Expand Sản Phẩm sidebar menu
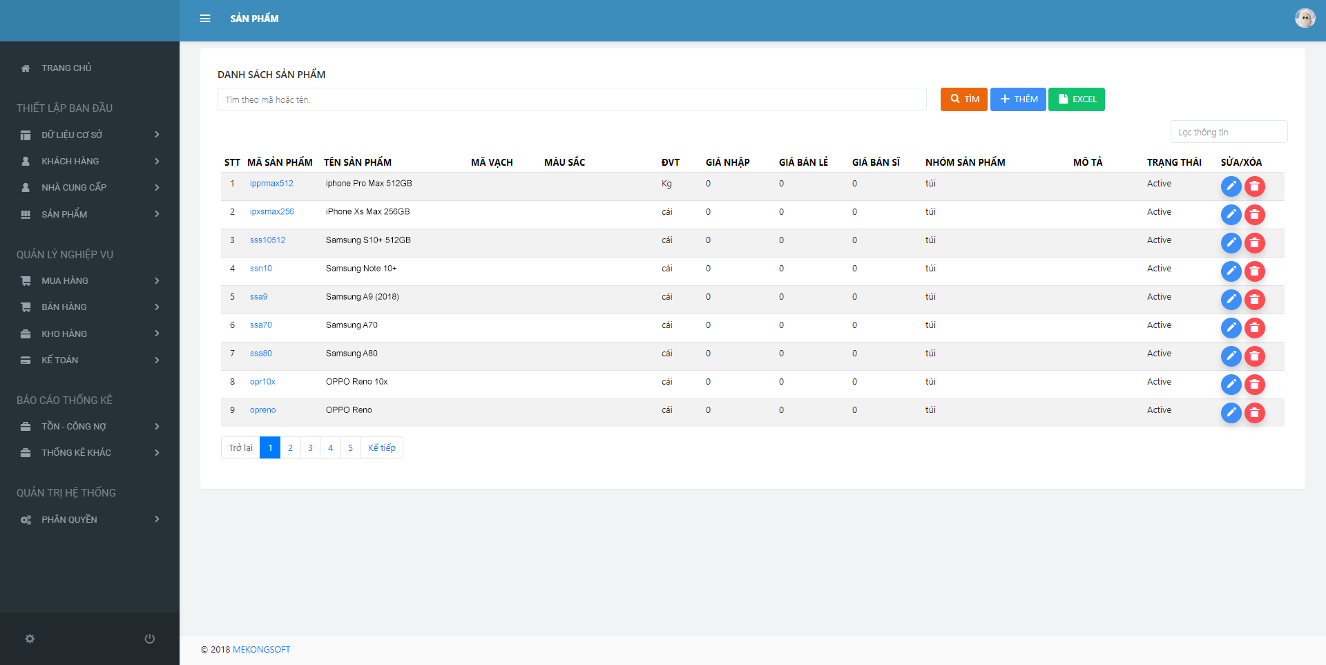 (90, 214)
